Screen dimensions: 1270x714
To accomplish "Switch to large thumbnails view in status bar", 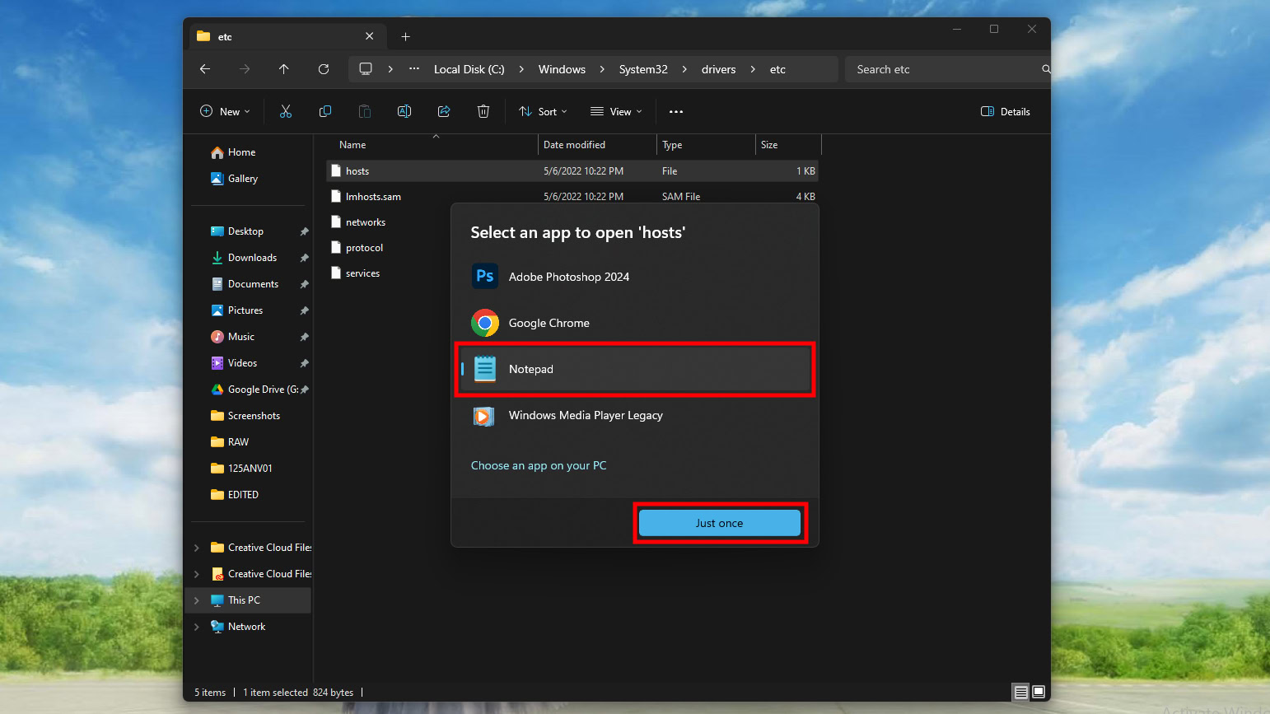I will 1039,692.
